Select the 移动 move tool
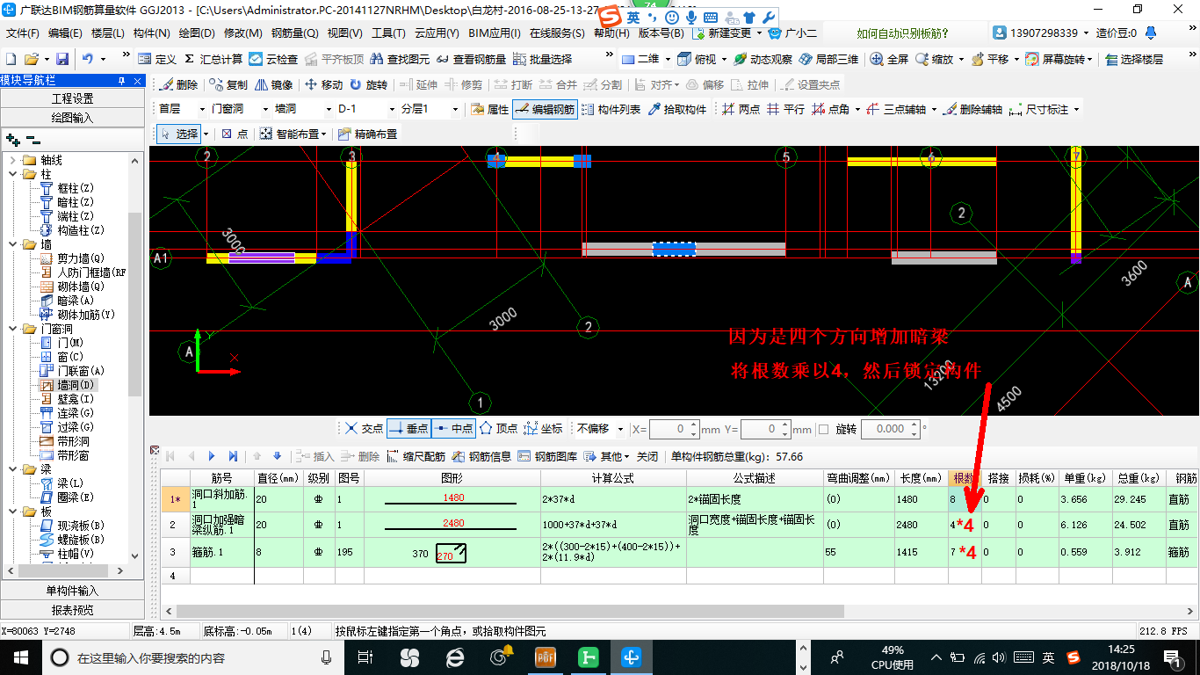Image resolution: width=1200 pixels, height=675 pixels. (323, 84)
